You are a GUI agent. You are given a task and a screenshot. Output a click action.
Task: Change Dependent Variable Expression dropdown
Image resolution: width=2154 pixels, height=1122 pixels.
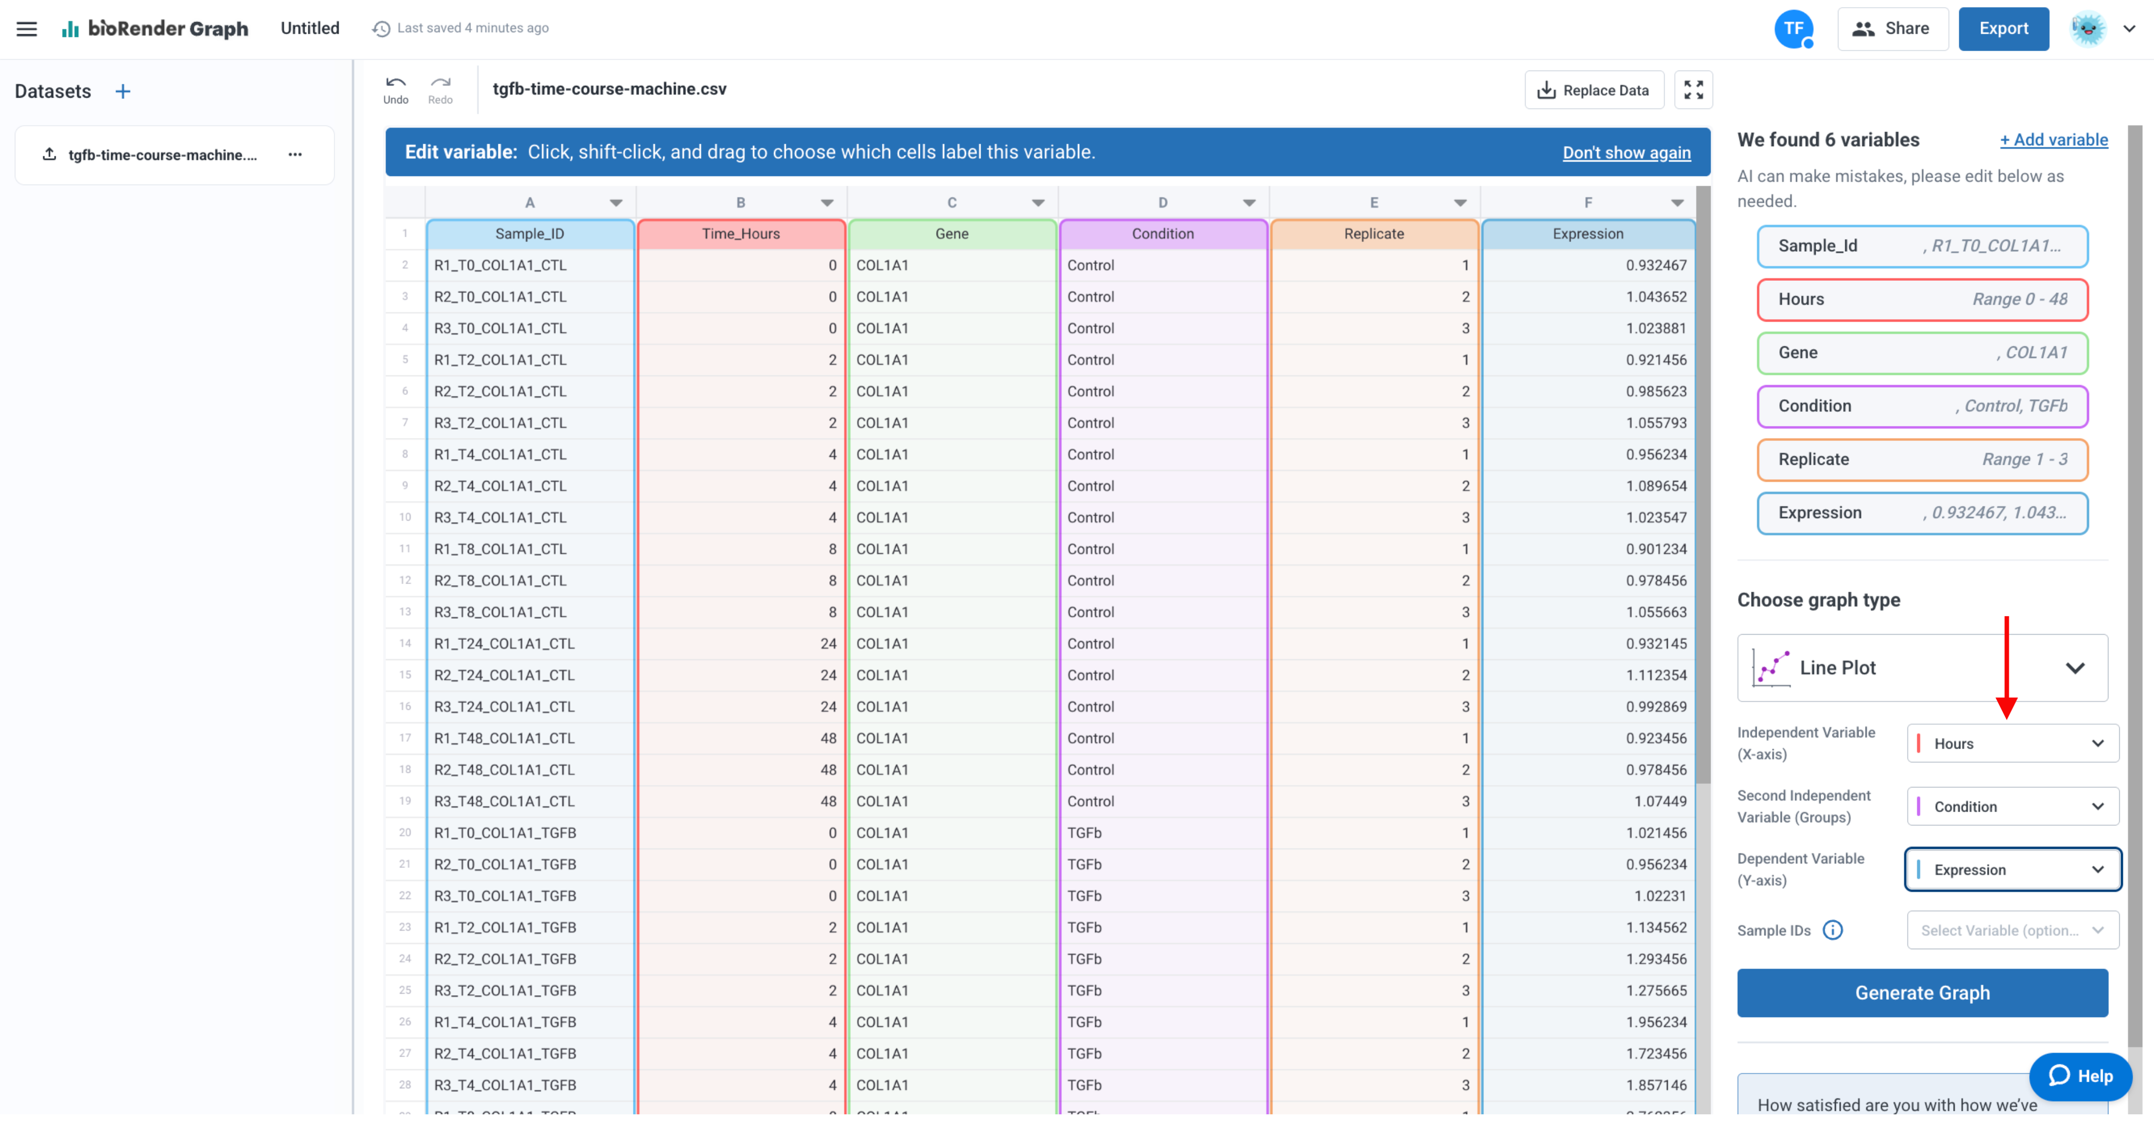[x=2013, y=869]
